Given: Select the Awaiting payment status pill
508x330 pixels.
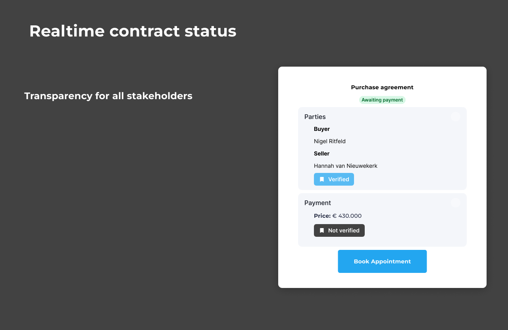Looking at the screenshot, I should [382, 100].
